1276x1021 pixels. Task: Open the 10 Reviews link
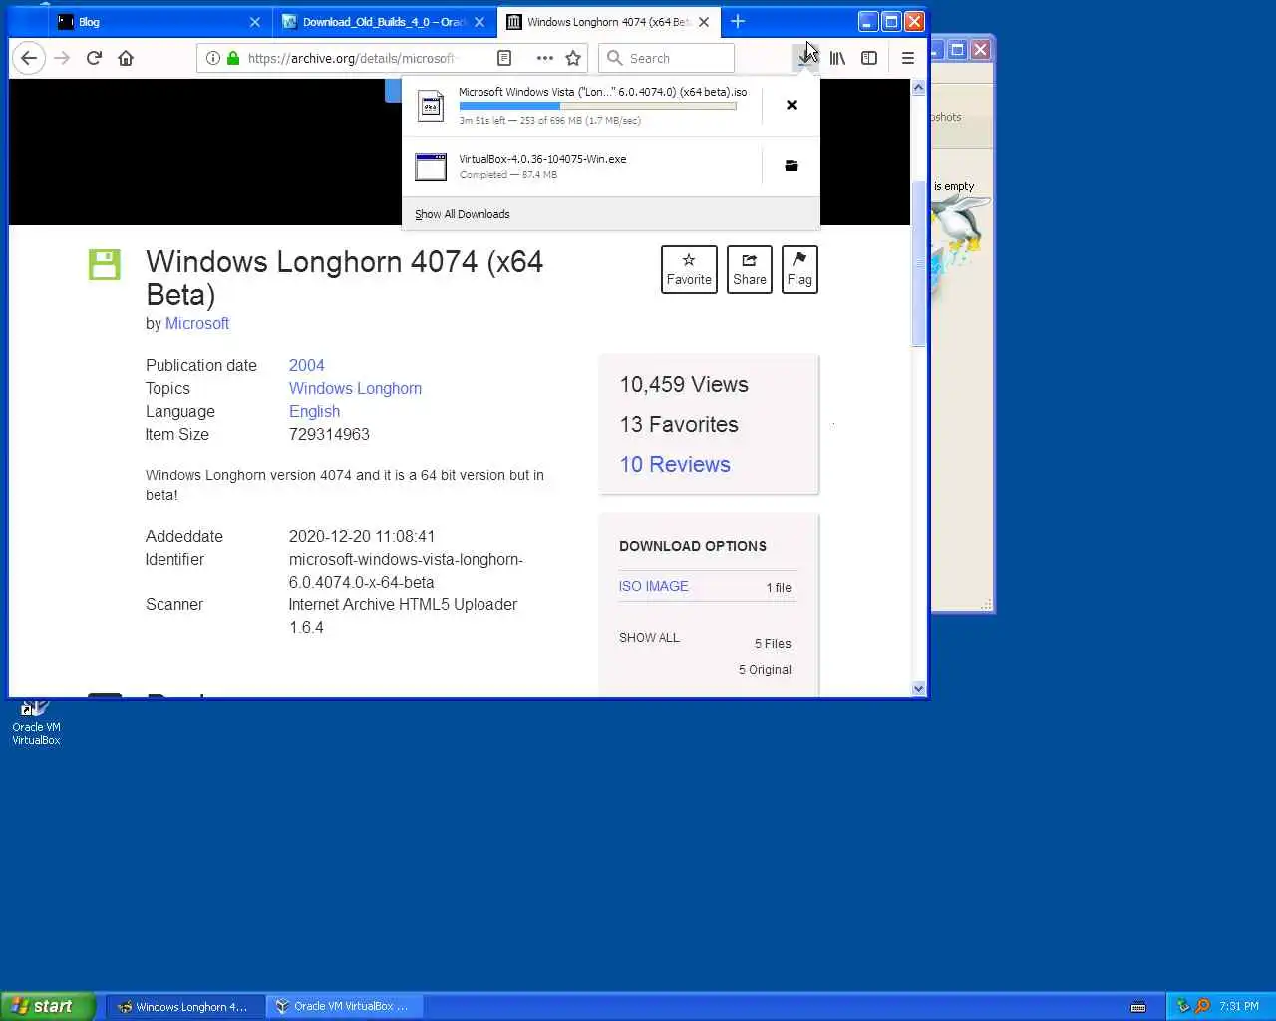coord(675,464)
